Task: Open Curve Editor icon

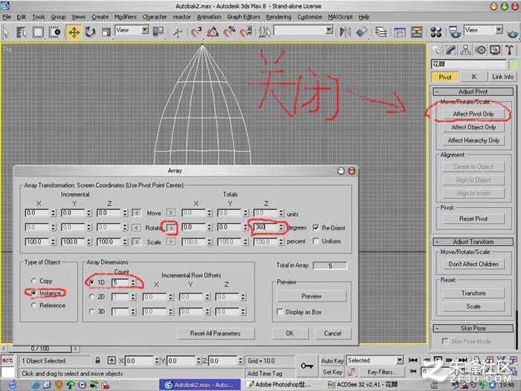Action: tap(400, 32)
